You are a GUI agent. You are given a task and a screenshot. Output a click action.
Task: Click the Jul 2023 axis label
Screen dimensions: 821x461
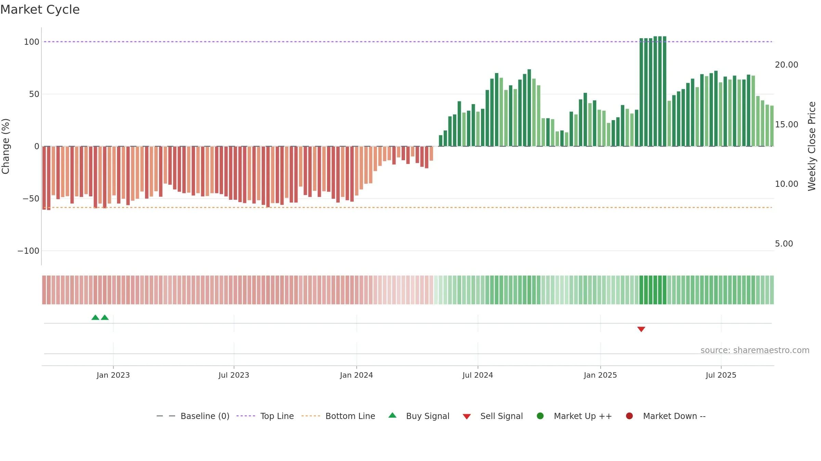click(x=234, y=375)
